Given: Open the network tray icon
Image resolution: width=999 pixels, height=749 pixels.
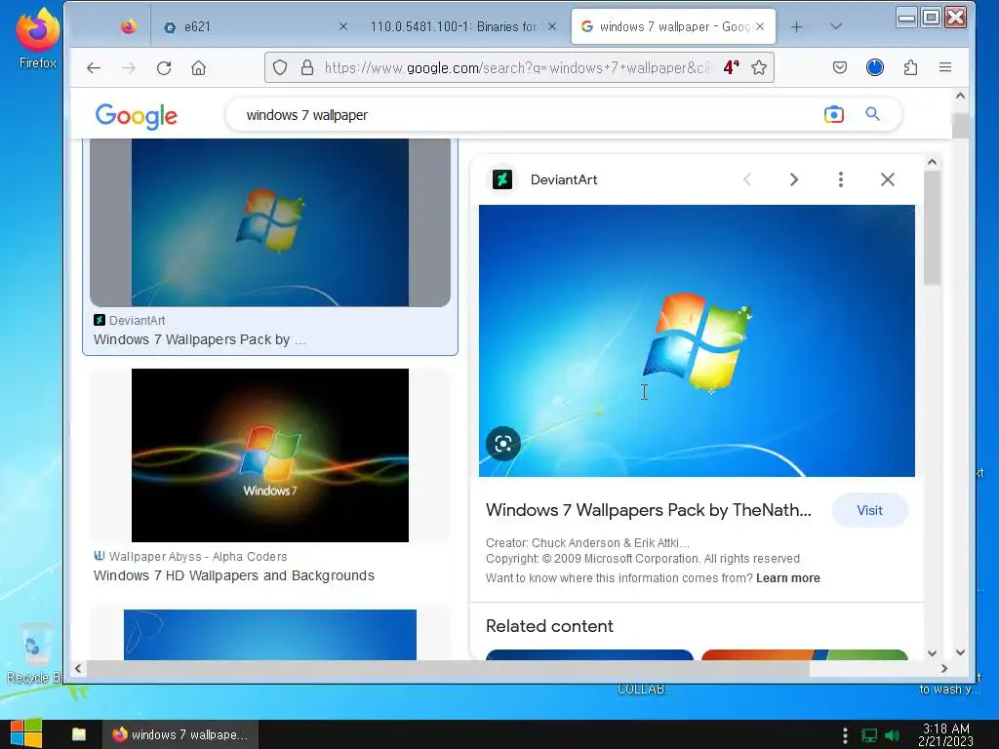Looking at the screenshot, I should pos(869,735).
